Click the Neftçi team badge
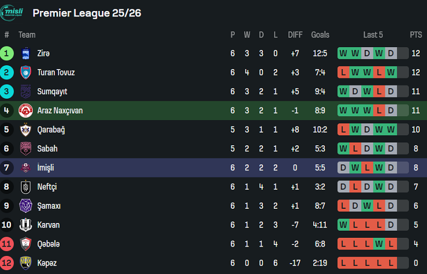The image size is (427, 274). (26, 187)
